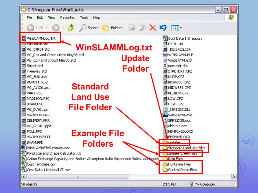Select new mdr.dat file icon
The image size is (258, 193).
click(165, 65)
